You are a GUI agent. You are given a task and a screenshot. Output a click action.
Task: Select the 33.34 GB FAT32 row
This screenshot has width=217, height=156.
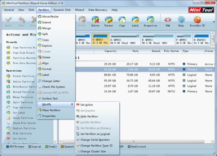145,92
